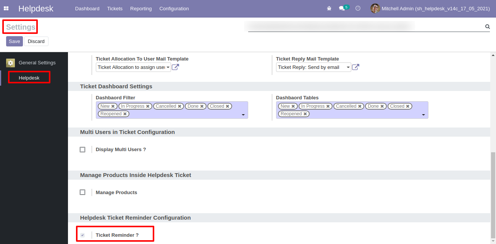Click Mitchell Admin avatar picture
Viewport: 496px width, 244px height.
pyautogui.click(x=375, y=8)
